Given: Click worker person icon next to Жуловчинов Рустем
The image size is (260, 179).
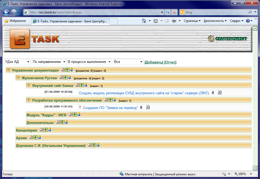Looking at the screenshot, I should pyautogui.click(x=70, y=77).
